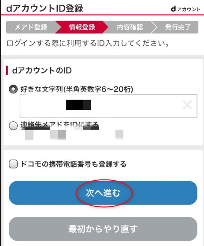Select the 情報登録 step tab
Screen dimensions: 204x246
click(x=82, y=27)
